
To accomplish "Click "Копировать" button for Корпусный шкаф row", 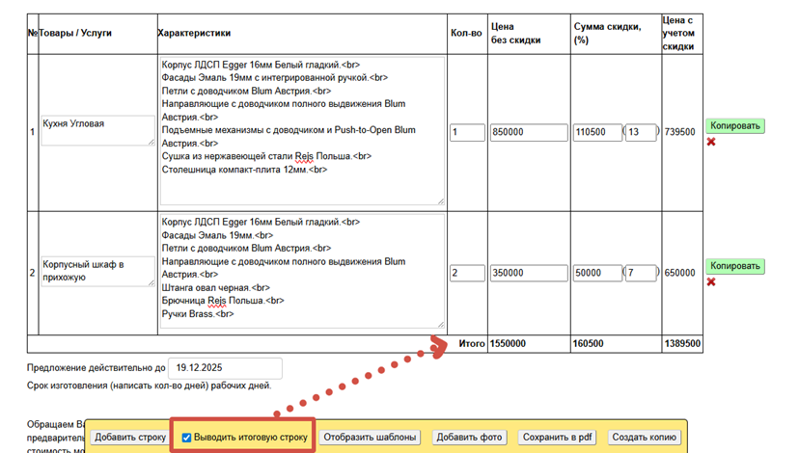I will [x=734, y=266].
